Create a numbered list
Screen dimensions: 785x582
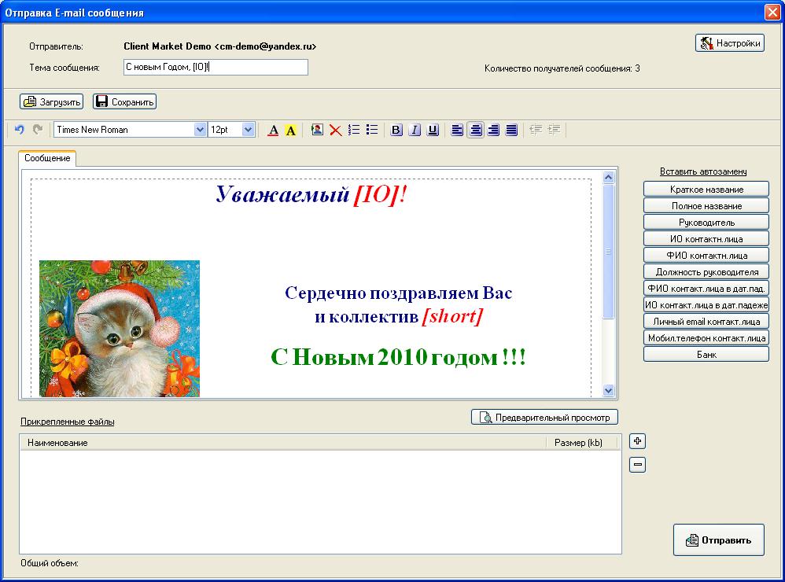[354, 130]
